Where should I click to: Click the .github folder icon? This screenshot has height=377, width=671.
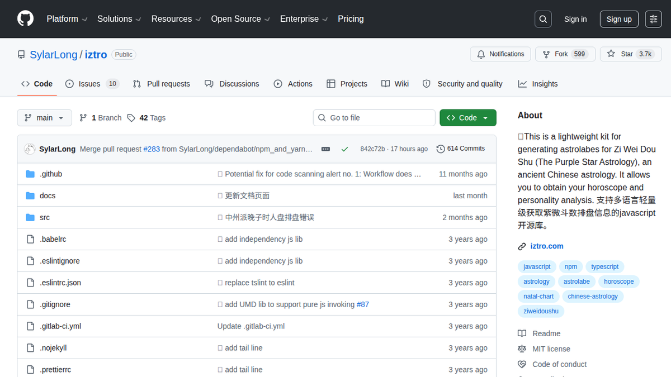coord(30,174)
